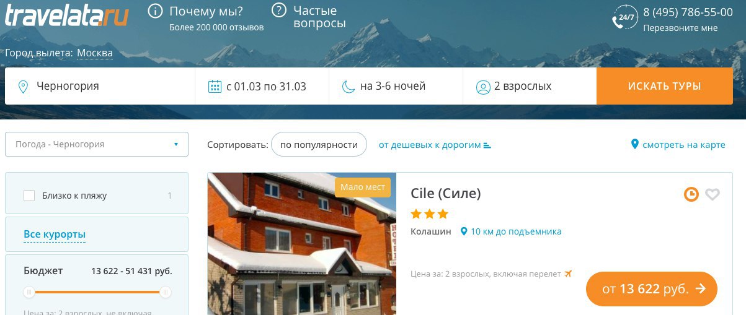Screen dimensions: 746x315
Task: Click the question mark icon for Частые вопросы
Action: (280, 11)
